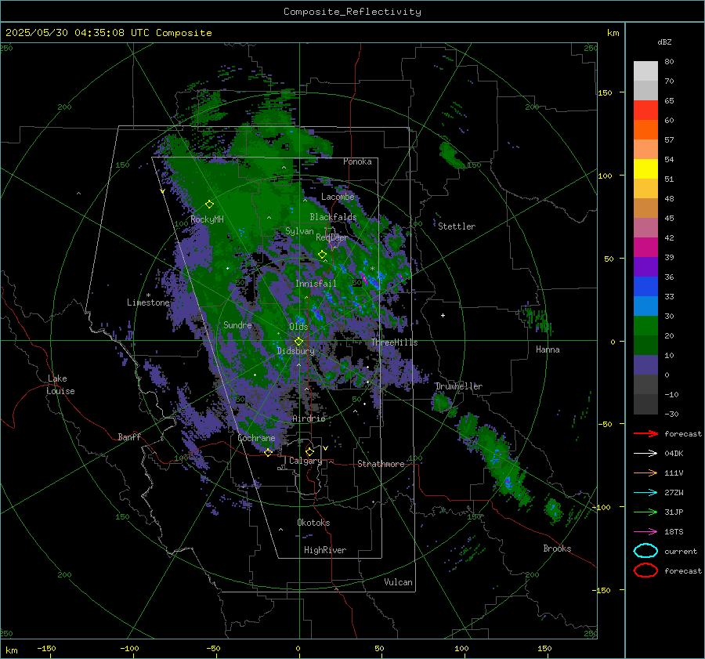The width and height of the screenshot is (705, 659).
Task: Click the strong magenta echo cell east of Innisfail
Action: coord(363,278)
